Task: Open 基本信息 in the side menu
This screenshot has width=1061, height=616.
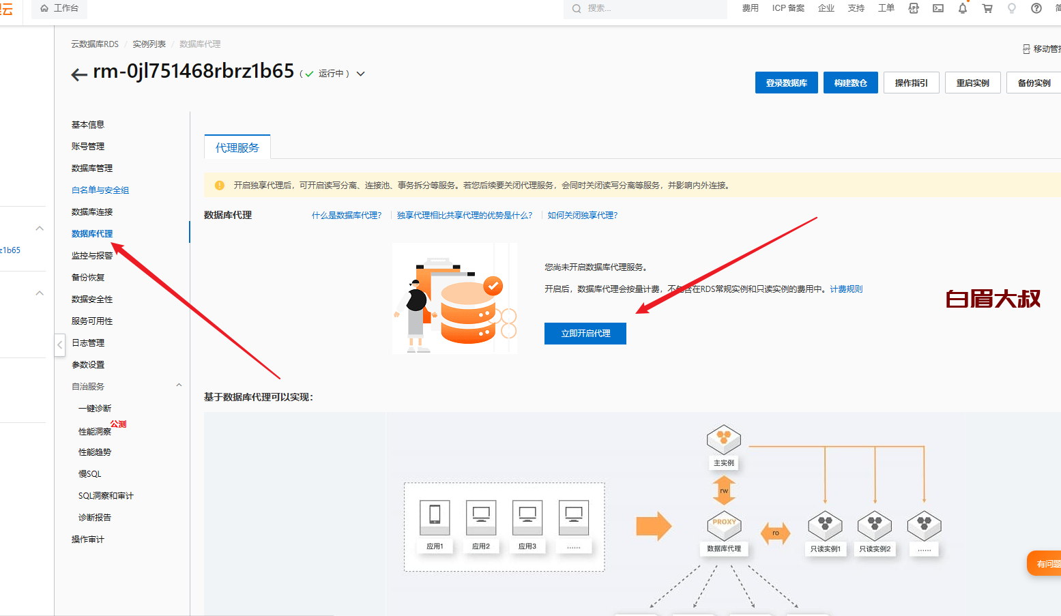Action: (88, 125)
